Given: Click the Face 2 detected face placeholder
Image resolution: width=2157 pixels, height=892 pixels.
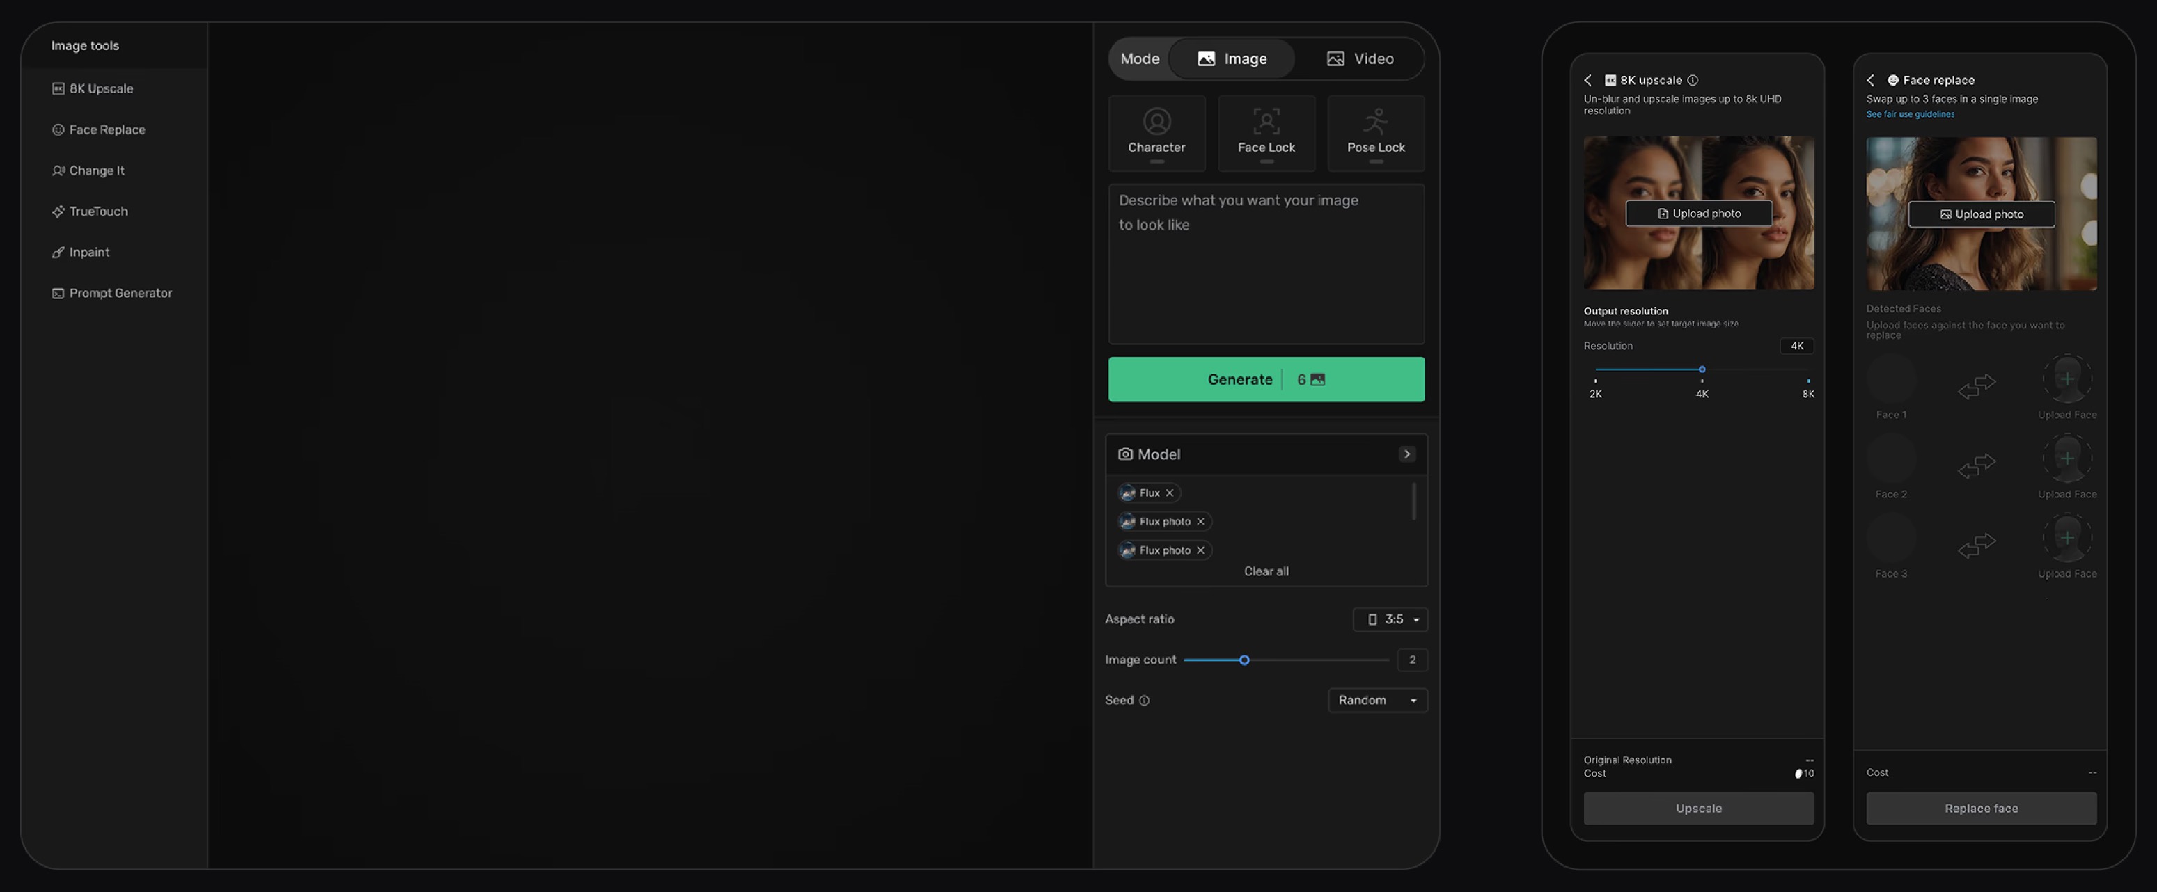Looking at the screenshot, I should [1891, 459].
